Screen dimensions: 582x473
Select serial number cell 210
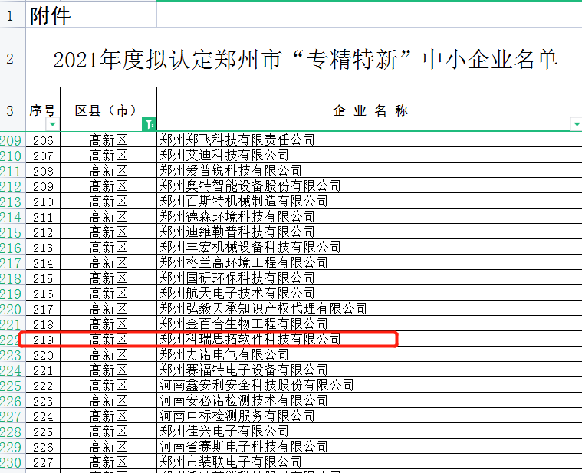(43, 202)
